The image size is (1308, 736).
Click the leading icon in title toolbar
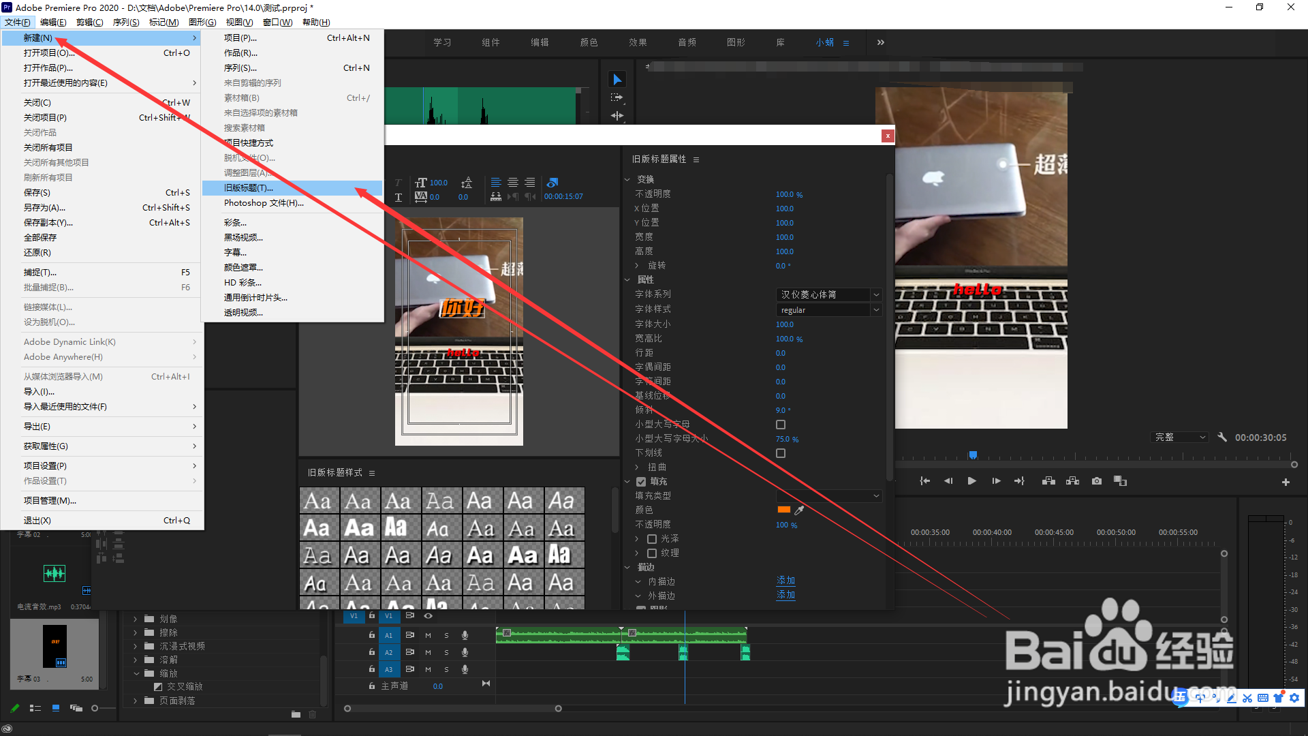pos(467,183)
